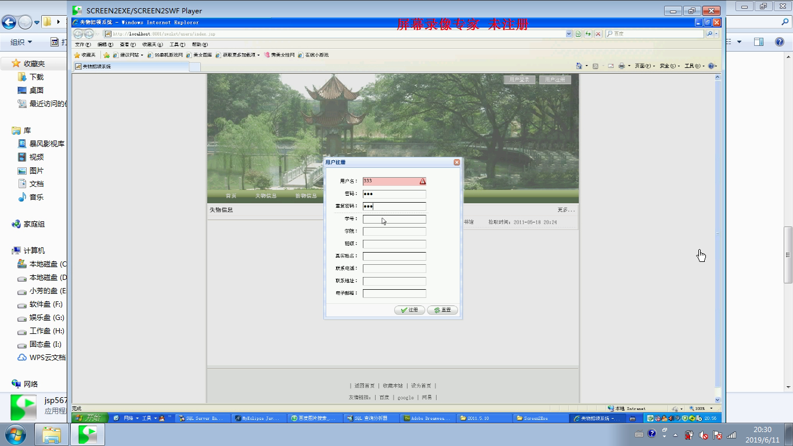Open the address bar history dropdown
Screen dimensions: 793x446
569,34
